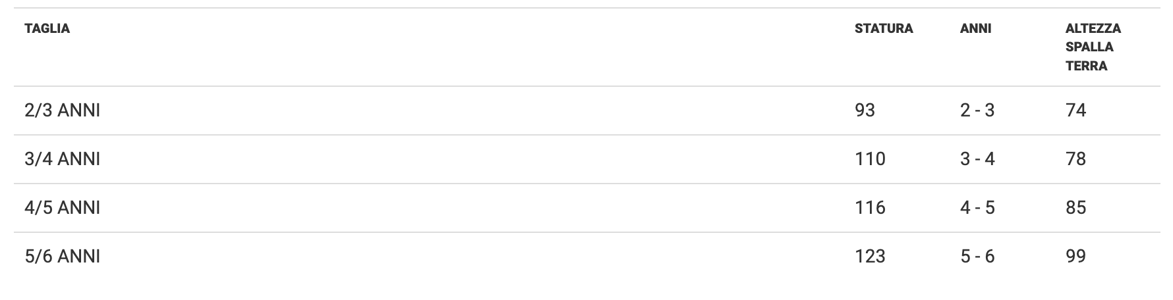Click the age range 5 - 6
The width and height of the screenshot is (1173, 300).
(x=977, y=257)
